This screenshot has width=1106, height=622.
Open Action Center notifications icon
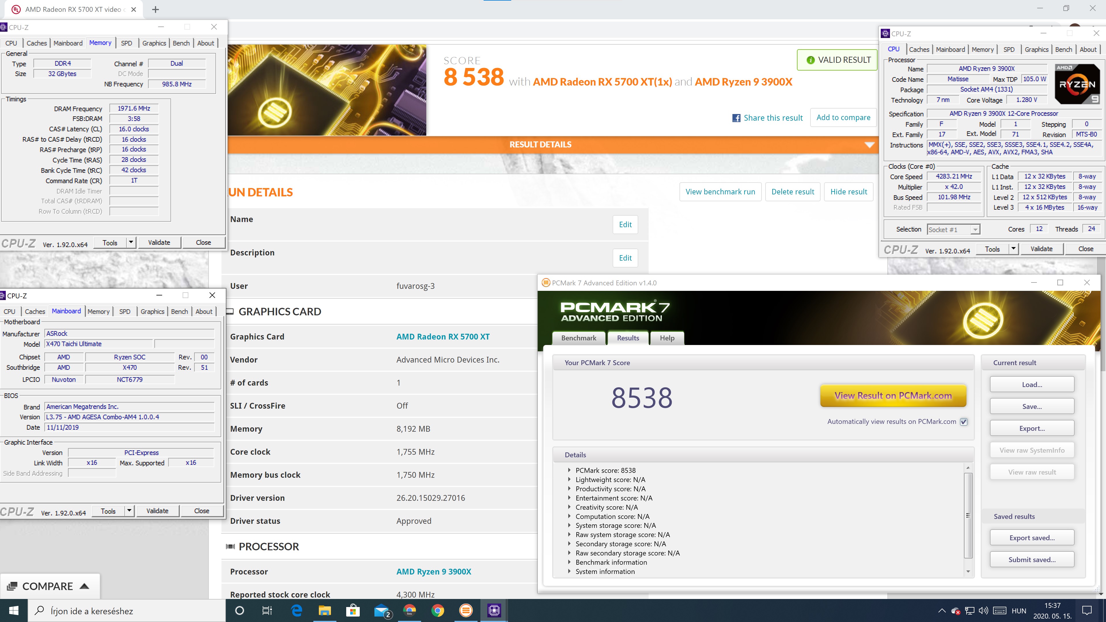point(1087,611)
